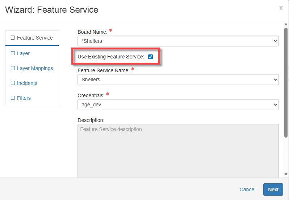Click the square icon beside Layer
Viewport: 289px width, 200px height.
[13, 53]
